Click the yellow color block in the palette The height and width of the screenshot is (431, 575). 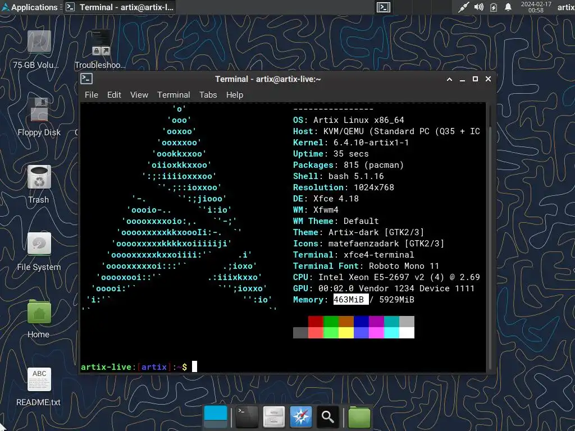pyautogui.click(x=346, y=333)
